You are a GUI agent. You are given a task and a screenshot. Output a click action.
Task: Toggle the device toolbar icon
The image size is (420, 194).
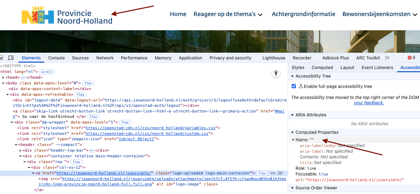pos(11,58)
